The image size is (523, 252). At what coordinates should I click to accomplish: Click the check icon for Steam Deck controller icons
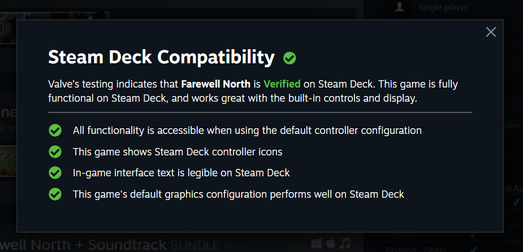pyautogui.click(x=55, y=152)
